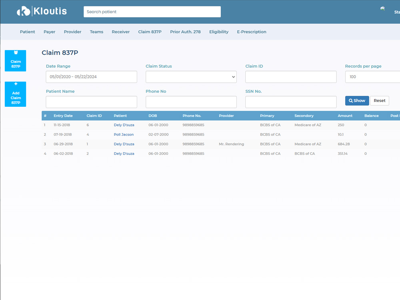
Task: Click the Claim ID filter field
Action: [x=291, y=77]
